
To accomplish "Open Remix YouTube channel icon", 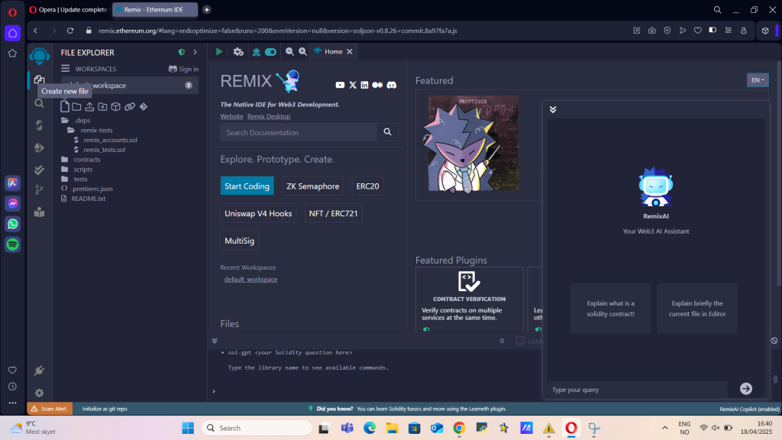I will point(340,85).
